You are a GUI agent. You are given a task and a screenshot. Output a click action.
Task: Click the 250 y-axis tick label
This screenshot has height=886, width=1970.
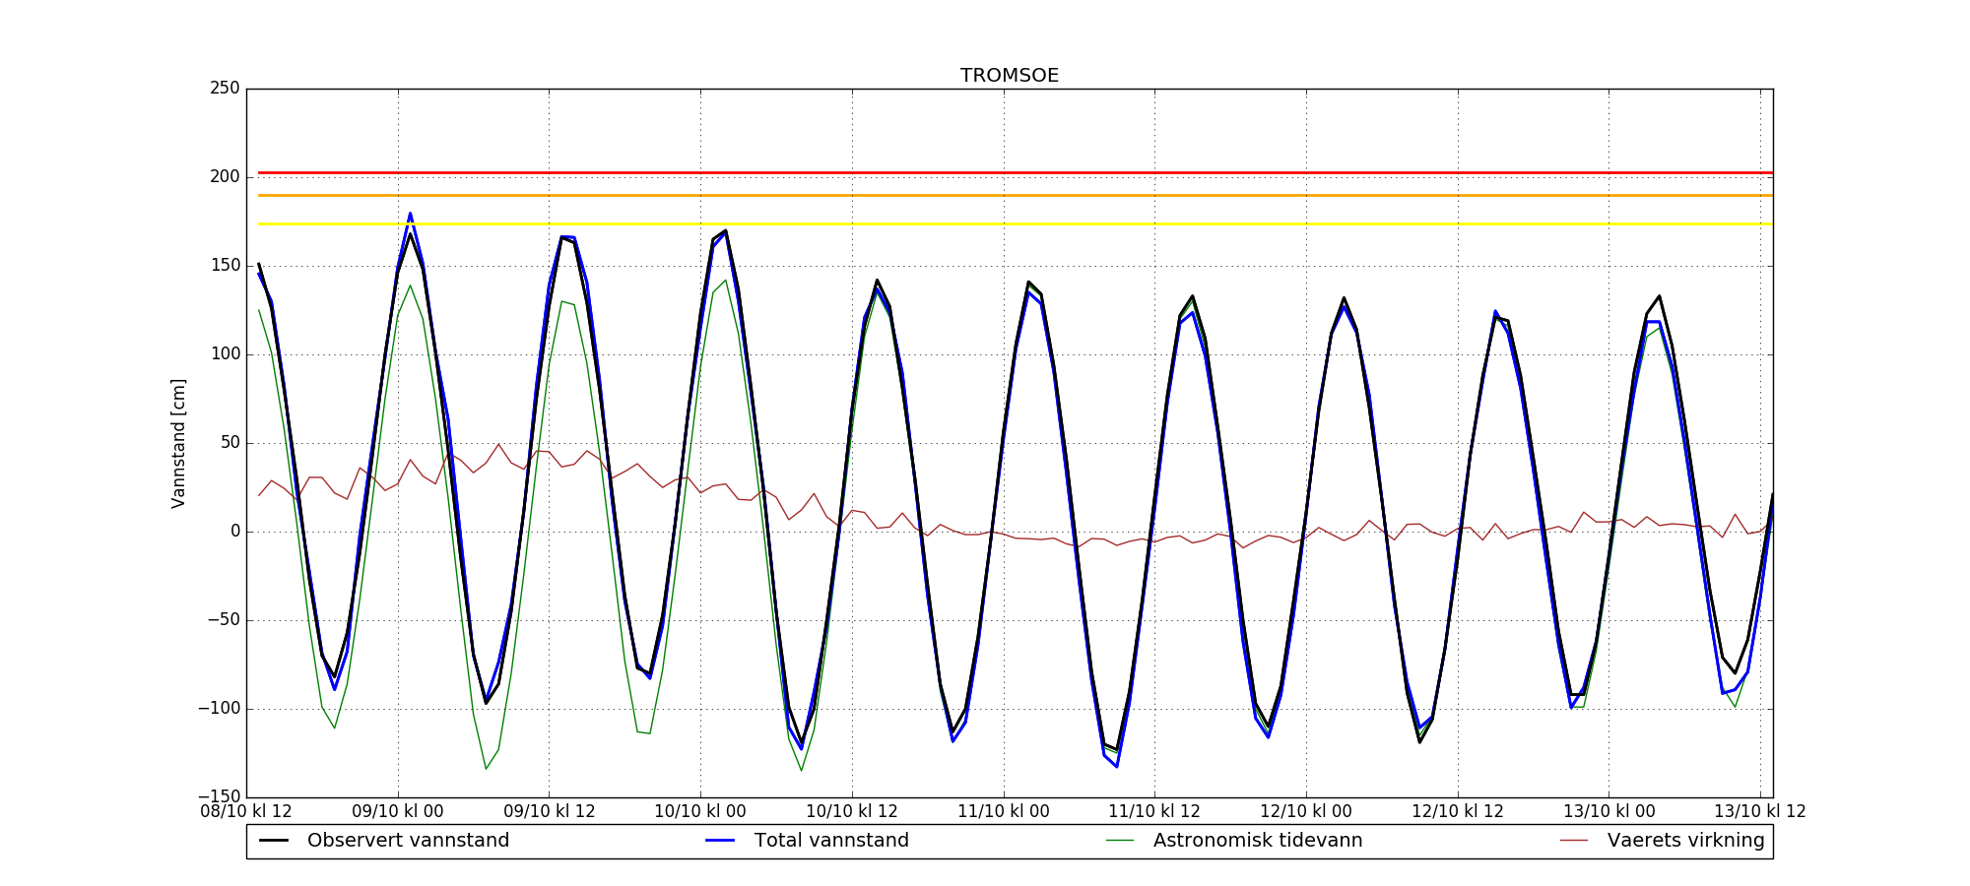click(x=225, y=89)
